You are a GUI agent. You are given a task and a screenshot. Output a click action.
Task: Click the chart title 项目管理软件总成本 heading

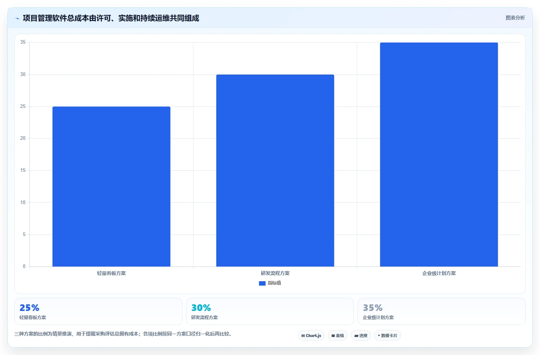point(111,18)
